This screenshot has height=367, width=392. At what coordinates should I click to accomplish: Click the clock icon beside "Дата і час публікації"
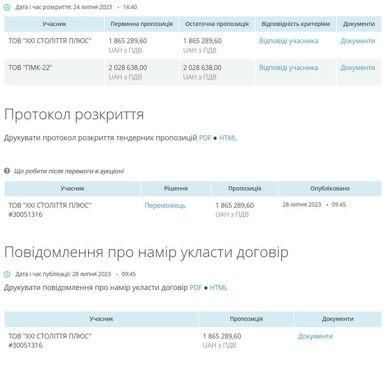click(x=7, y=274)
